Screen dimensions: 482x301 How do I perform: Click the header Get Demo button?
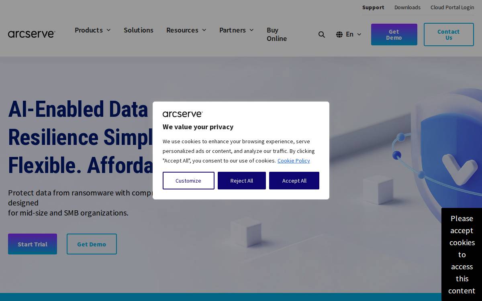click(394, 35)
